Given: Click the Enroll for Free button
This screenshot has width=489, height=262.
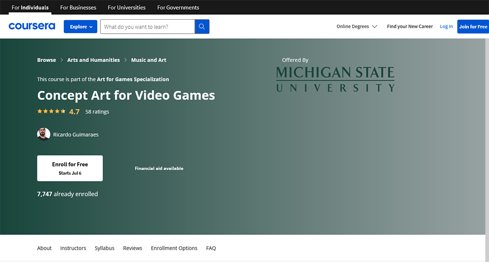Looking at the screenshot, I should 70,168.
